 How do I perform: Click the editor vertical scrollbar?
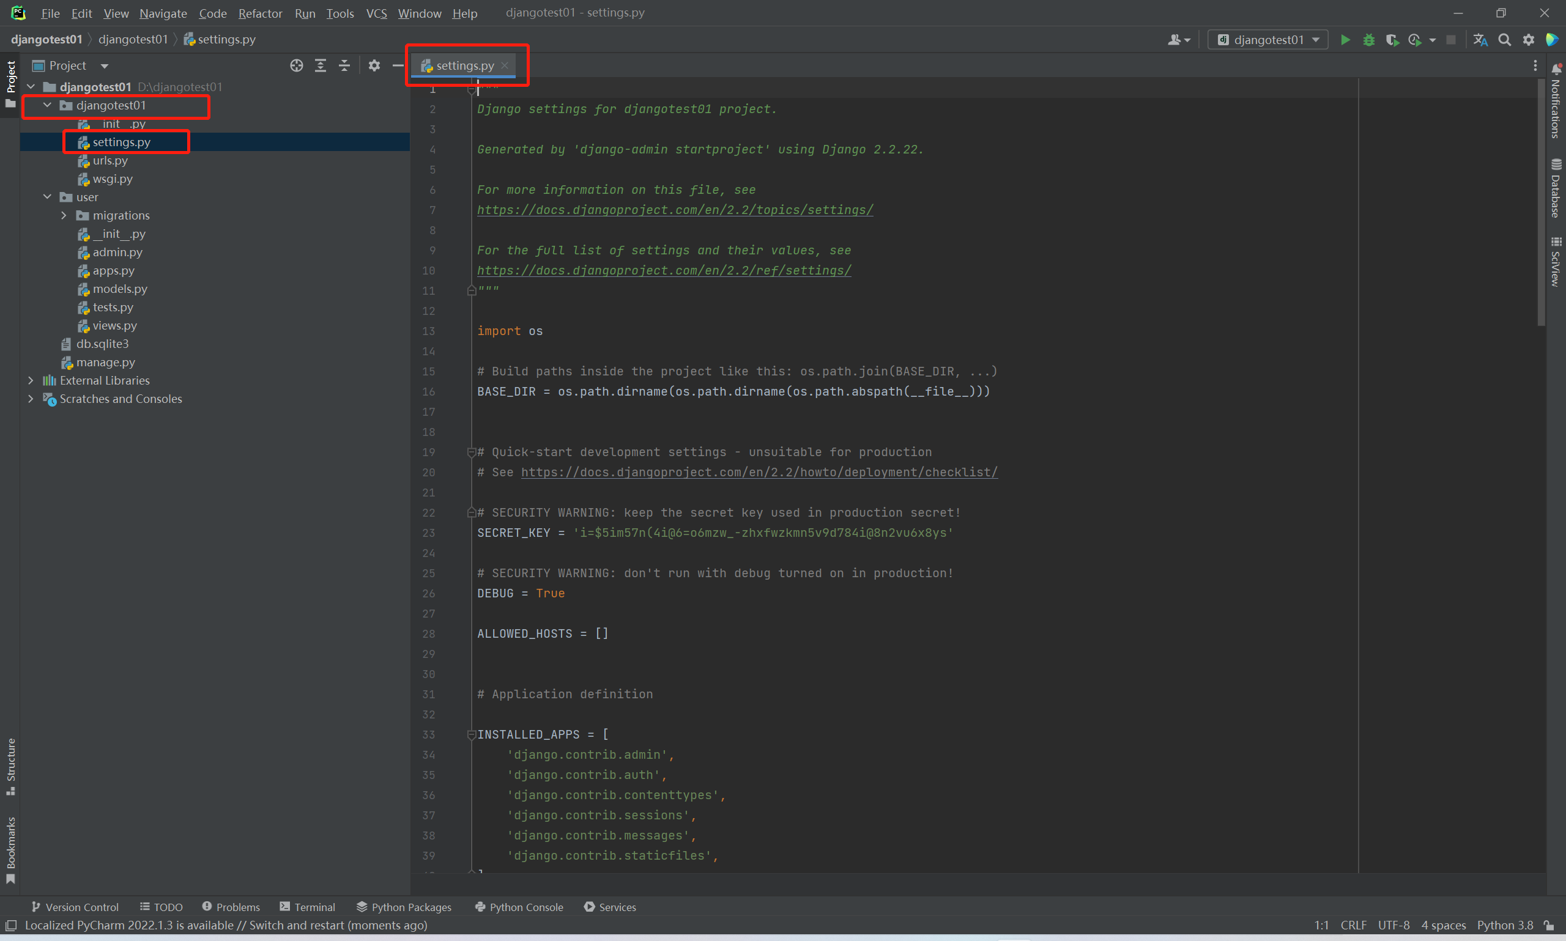point(1541,203)
